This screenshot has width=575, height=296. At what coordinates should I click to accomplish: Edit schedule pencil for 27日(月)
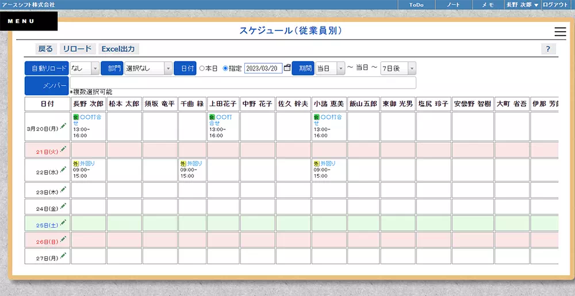(x=63, y=255)
